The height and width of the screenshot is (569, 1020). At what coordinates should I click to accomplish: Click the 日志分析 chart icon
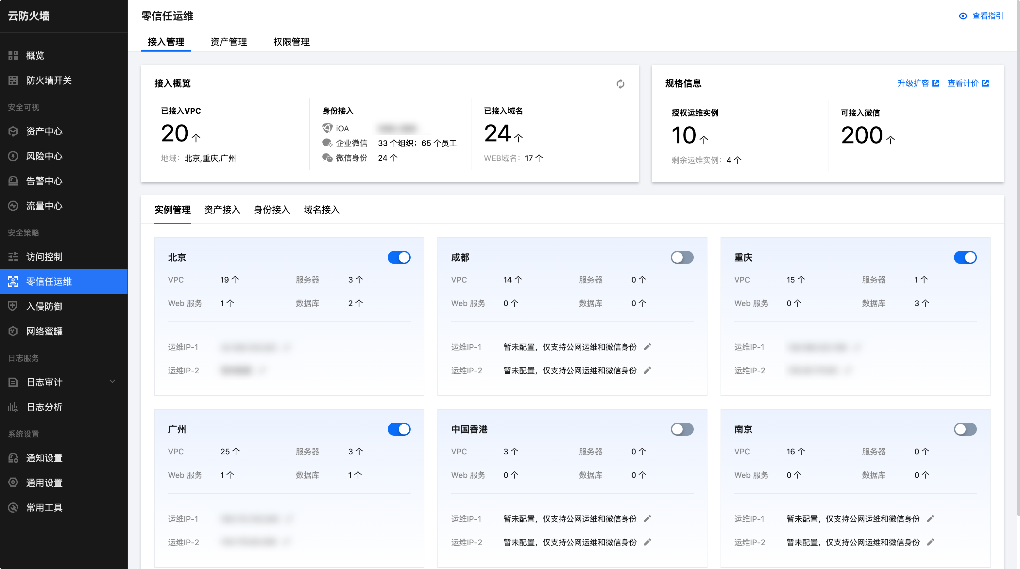point(13,407)
